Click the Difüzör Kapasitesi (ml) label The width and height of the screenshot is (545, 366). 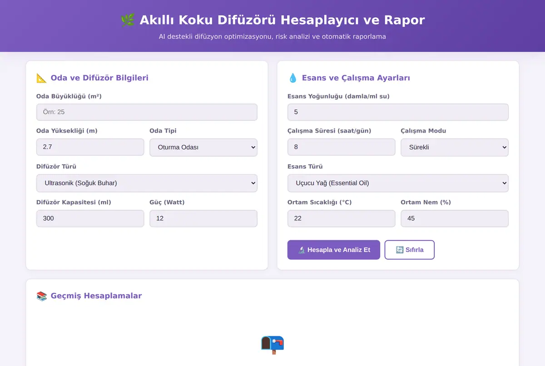pyautogui.click(x=74, y=202)
